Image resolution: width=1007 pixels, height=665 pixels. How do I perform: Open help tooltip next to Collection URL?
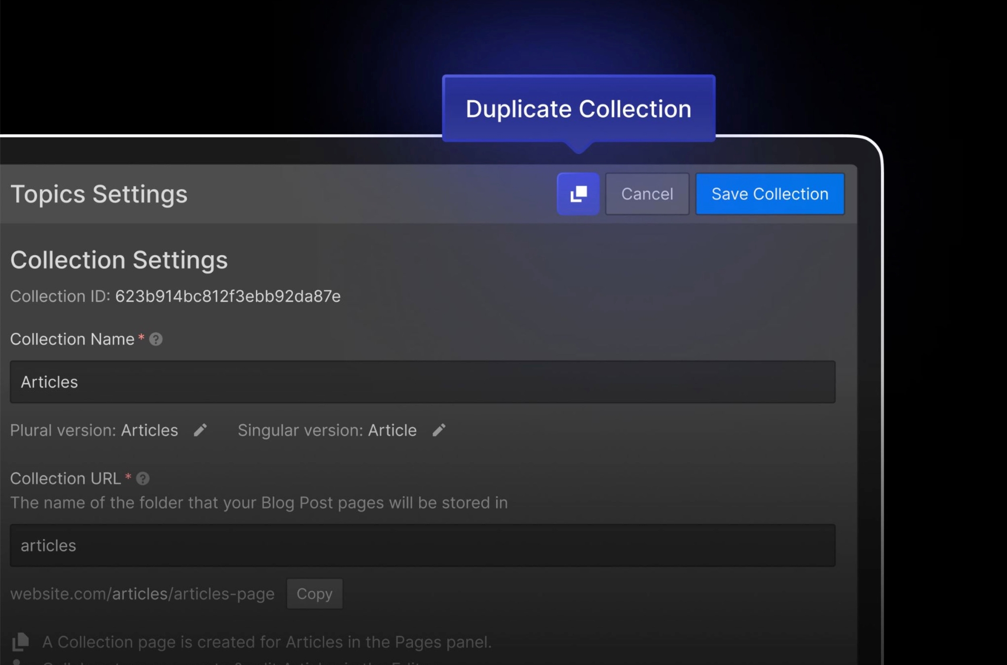[142, 479]
